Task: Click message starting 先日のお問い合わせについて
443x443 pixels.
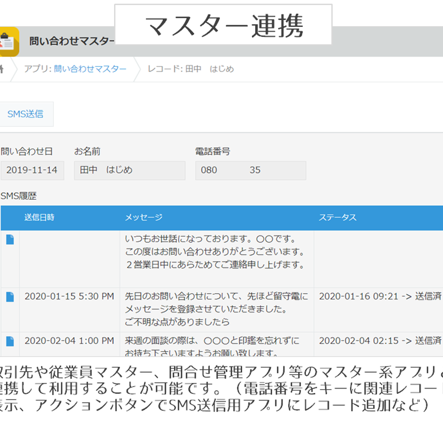Action: coord(216,309)
